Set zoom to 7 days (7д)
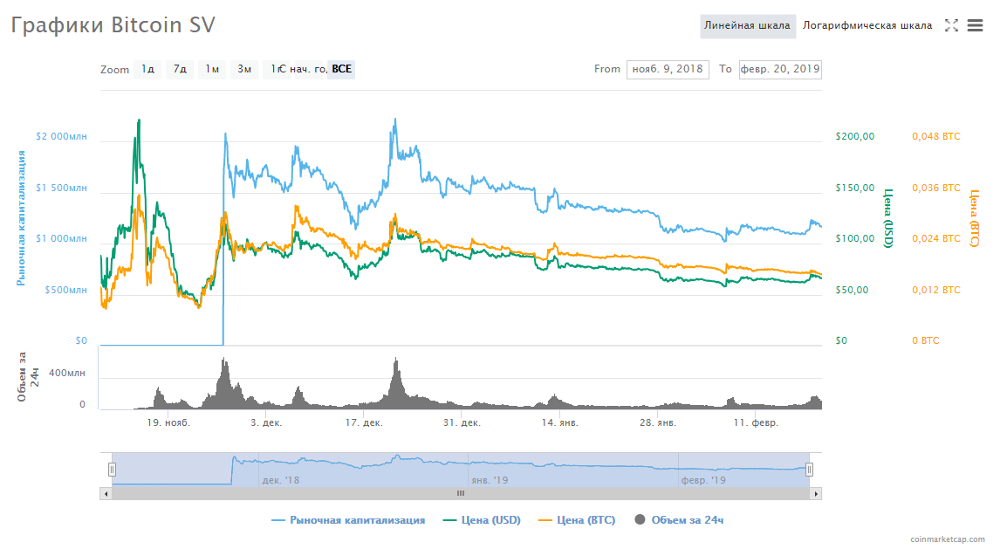Image resolution: width=1007 pixels, height=556 pixels. tap(180, 69)
